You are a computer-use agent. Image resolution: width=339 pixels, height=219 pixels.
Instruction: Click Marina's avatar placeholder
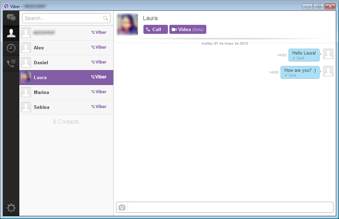coord(26,92)
